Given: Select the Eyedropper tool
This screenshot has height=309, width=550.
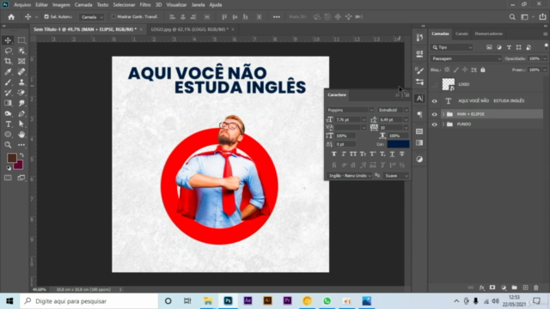Looking at the screenshot, I should coord(8,72).
